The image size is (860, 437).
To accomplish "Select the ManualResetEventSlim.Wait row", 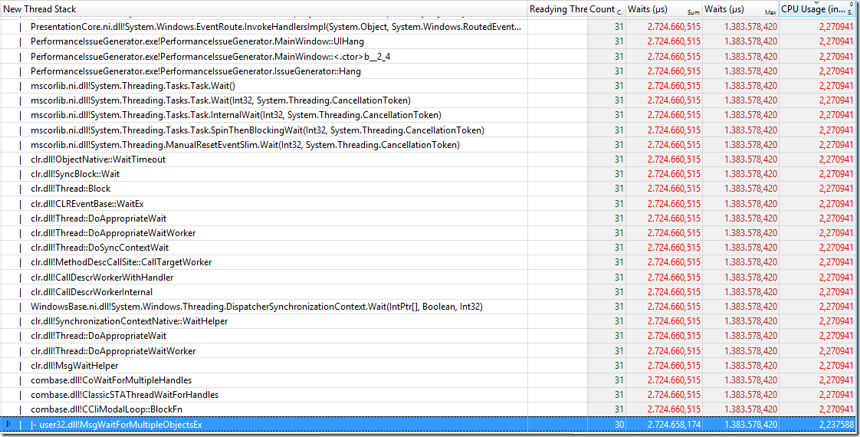I will 245,145.
